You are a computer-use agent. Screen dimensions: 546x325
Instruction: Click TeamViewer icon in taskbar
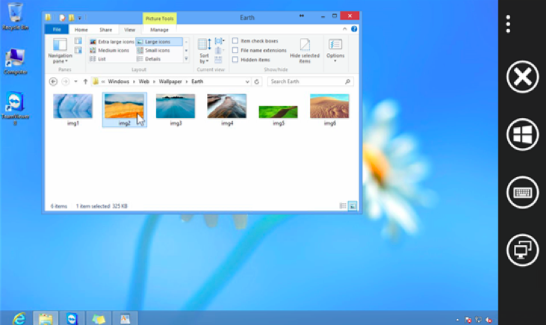click(72, 318)
